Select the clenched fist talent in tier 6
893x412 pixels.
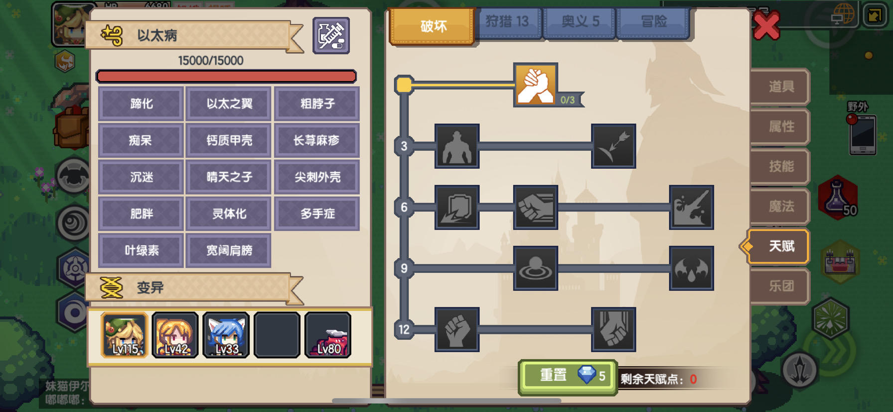point(536,207)
